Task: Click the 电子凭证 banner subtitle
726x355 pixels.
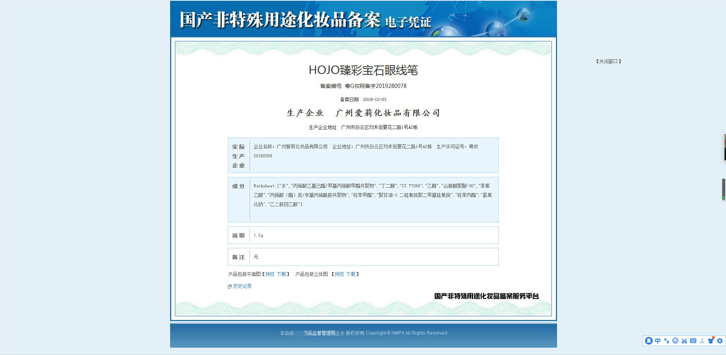Action: click(408, 22)
